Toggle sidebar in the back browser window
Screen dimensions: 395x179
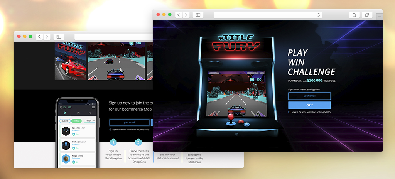tap(59, 36)
